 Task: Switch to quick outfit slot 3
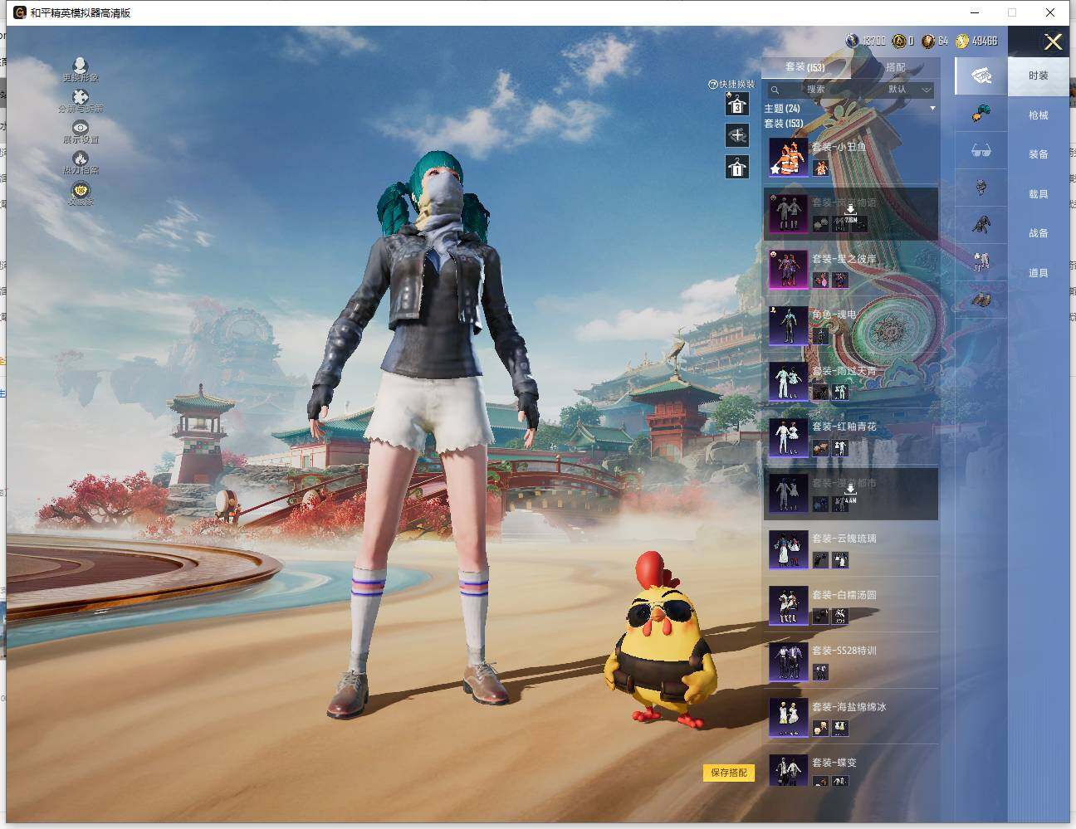pos(737,104)
